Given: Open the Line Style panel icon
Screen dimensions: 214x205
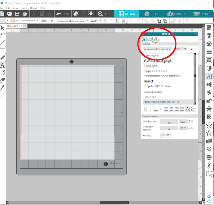Looking at the screenshot, I should (x=209, y=52).
